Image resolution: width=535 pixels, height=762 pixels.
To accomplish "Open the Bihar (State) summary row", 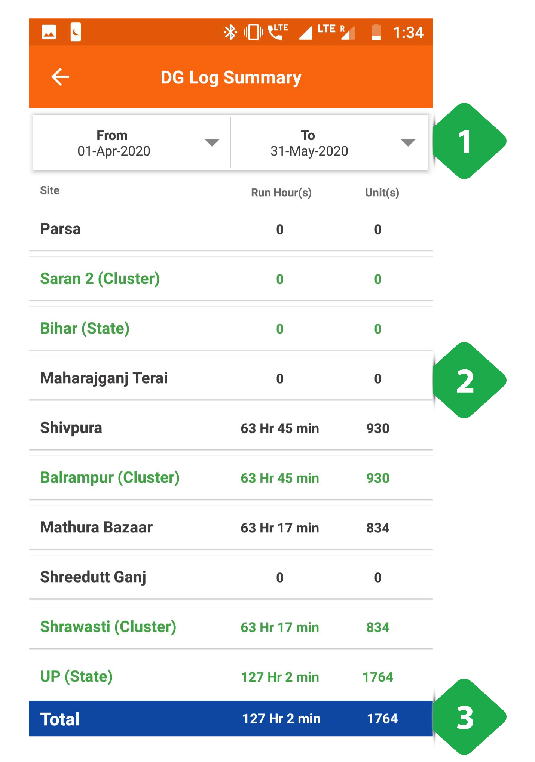I will click(x=231, y=328).
